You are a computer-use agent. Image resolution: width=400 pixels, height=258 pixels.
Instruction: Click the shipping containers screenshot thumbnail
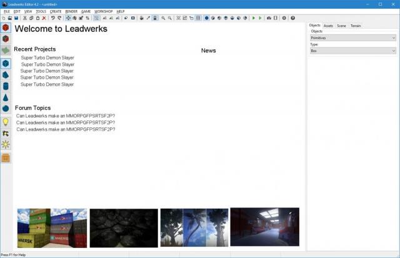pyautogui.click(x=52, y=227)
